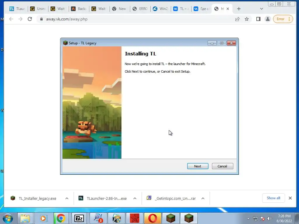Click the Setup - TL Legacy title icon

tap(65, 43)
